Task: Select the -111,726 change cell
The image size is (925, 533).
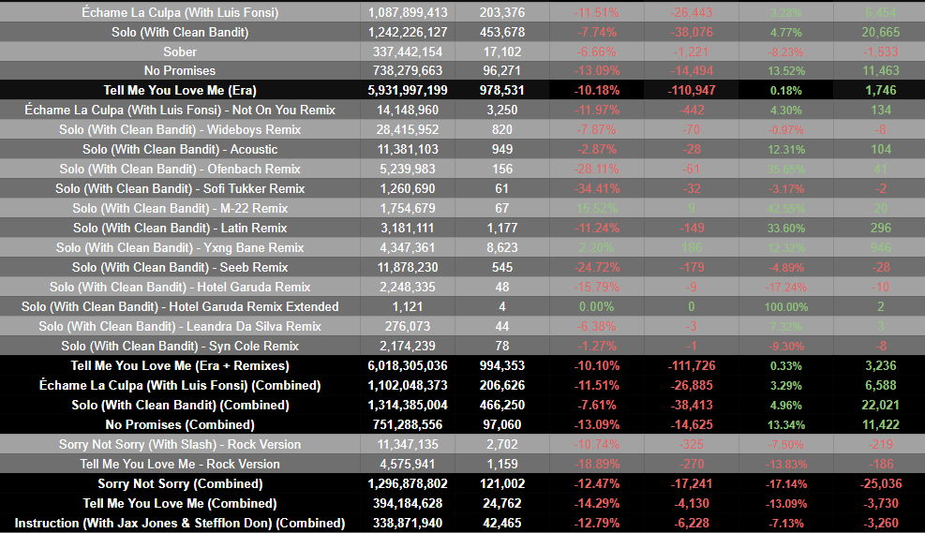Action: tap(692, 365)
